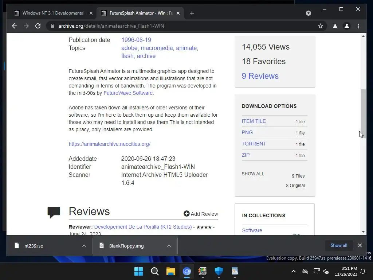This screenshot has height=280, width=373.
Task: Browse the macromedia topic
Action: pos(157,48)
